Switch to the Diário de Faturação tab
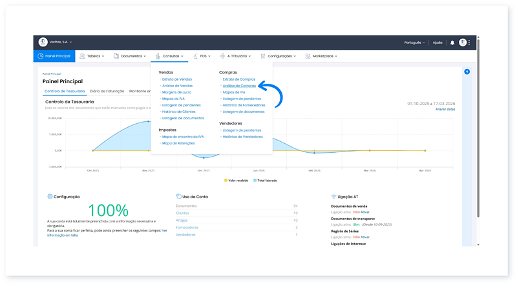517x285 pixels. coord(107,92)
